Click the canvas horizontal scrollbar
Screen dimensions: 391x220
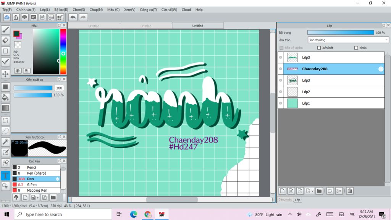coord(172,200)
